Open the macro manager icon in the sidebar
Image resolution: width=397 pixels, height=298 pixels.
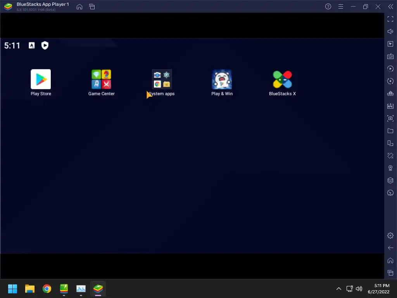[390, 94]
